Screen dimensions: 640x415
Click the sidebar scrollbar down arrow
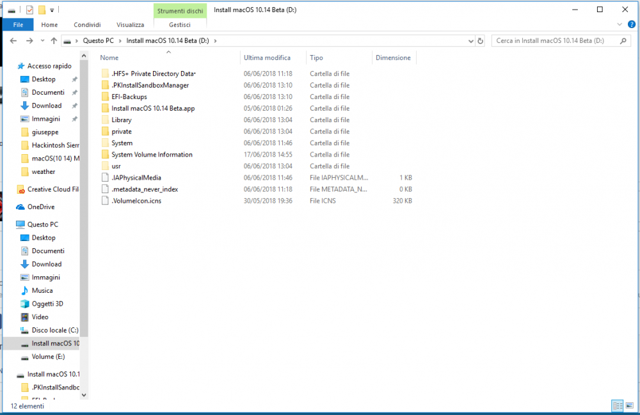pos(84,395)
